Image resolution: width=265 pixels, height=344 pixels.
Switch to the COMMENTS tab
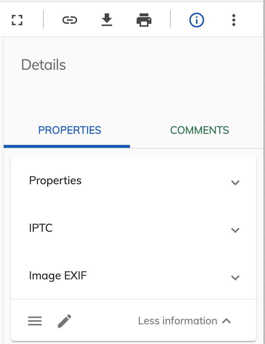199,130
